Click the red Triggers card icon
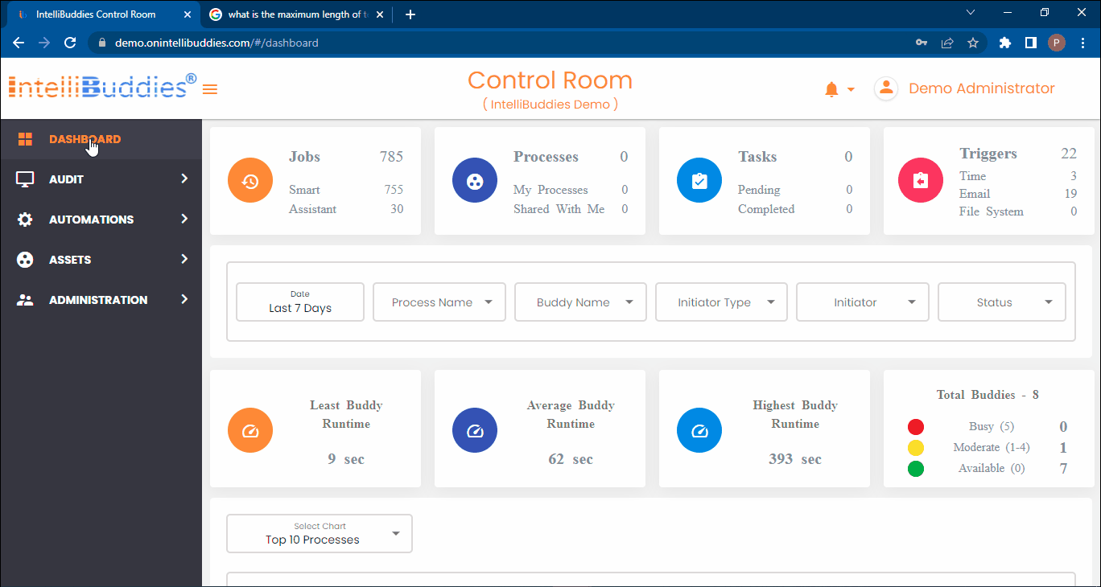The image size is (1101, 587). click(x=921, y=180)
